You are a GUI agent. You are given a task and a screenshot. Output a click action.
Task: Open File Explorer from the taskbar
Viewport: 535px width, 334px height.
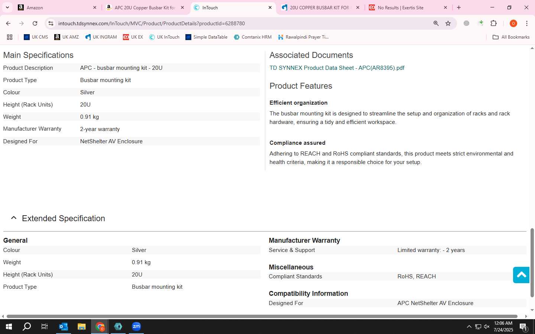[82, 327]
